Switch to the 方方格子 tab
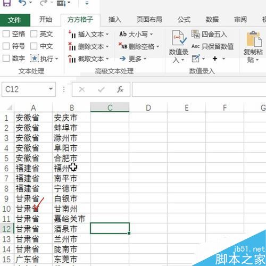266x266 pixels. click(x=80, y=20)
